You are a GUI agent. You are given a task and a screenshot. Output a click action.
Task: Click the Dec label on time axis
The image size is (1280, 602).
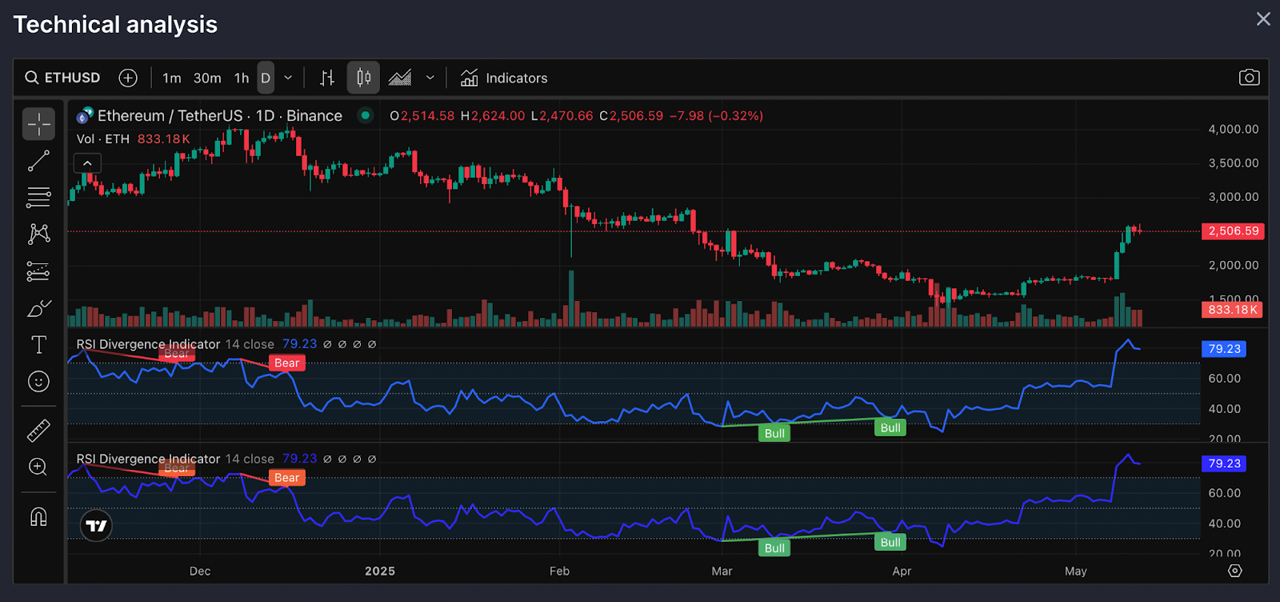[x=200, y=571]
